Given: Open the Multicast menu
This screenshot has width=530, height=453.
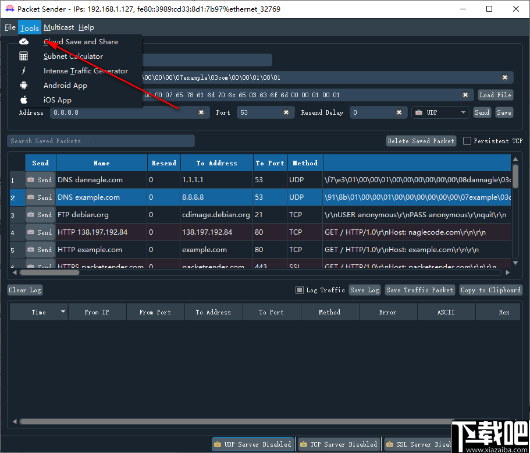Looking at the screenshot, I should (58, 27).
